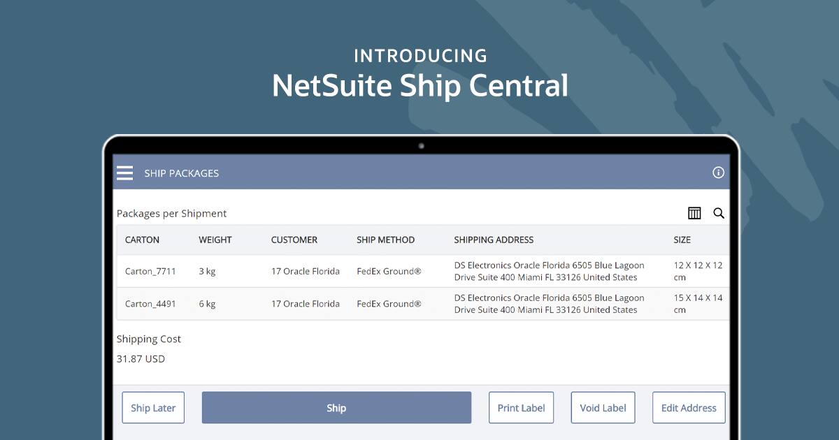Image resolution: width=839 pixels, height=440 pixels.
Task: Click the large Ship button
Action: click(x=336, y=408)
